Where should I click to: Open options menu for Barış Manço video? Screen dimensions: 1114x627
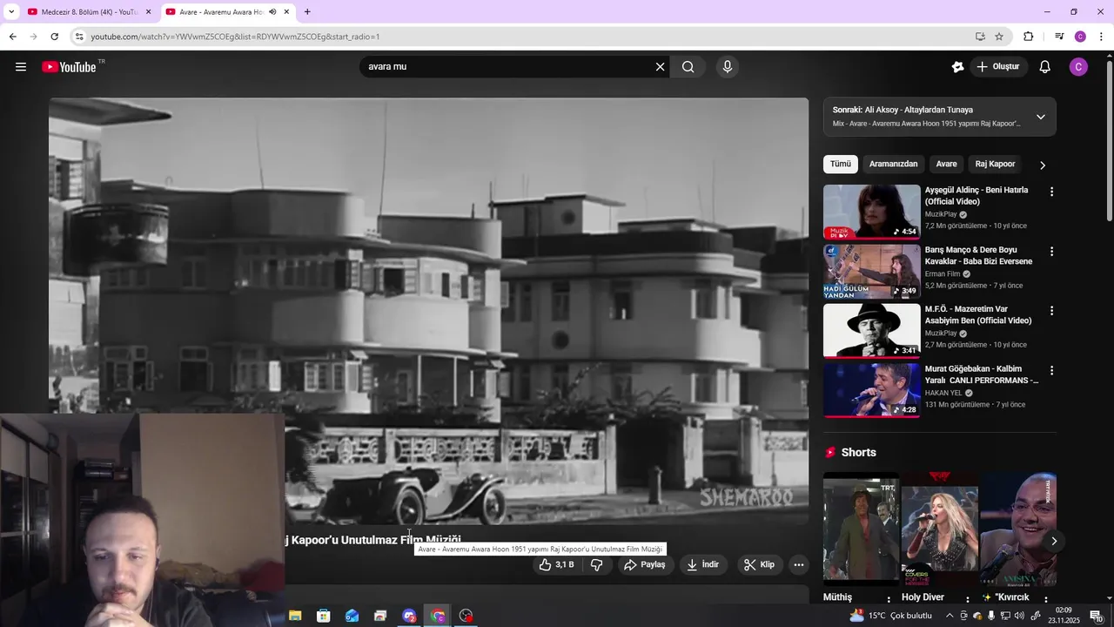coord(1051,252)
